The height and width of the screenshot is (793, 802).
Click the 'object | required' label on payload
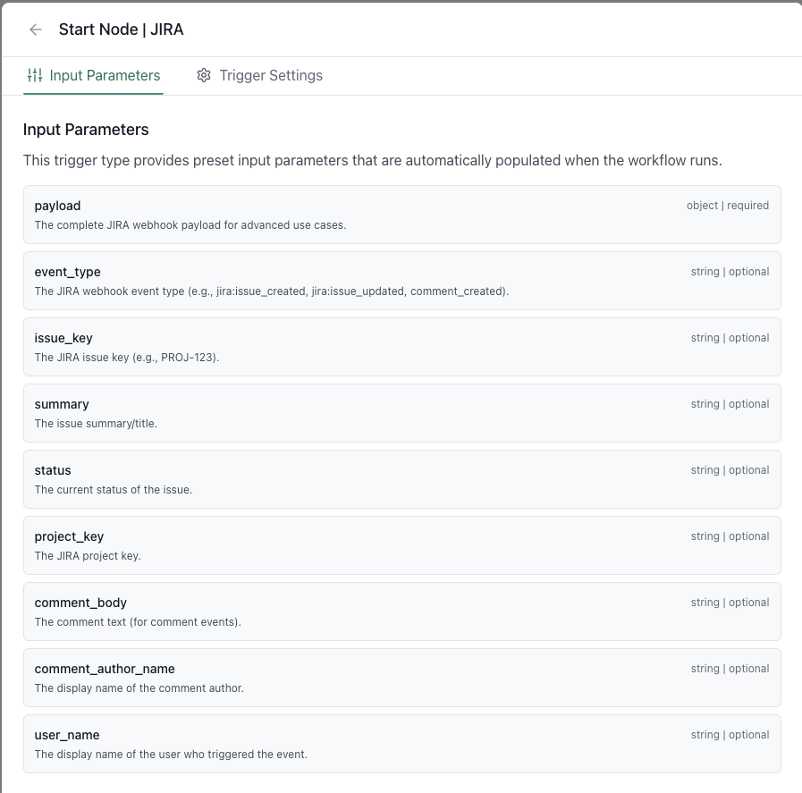pyautogui.click(x=726, y=205)
